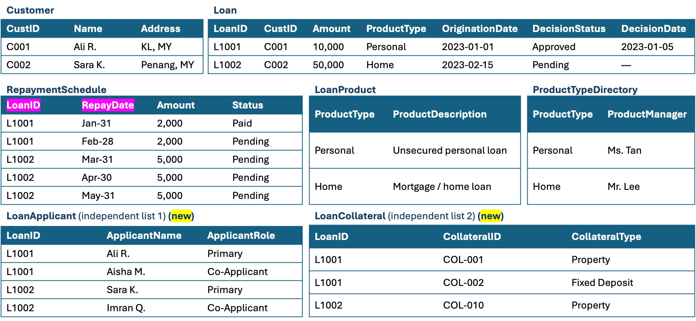Image resolution: width=696 pixels, height=321 pixels.
Task: Click the "Feb-28" repayment date
Action: tap(98, 141)
